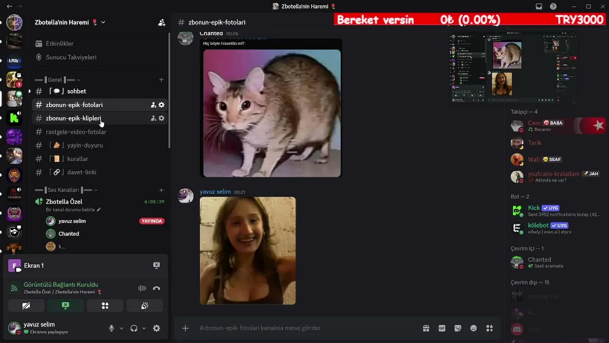The image size is (609, 343).
Task: Open ysufcano kraladam's profile
Action: click(x=557, y=177)
